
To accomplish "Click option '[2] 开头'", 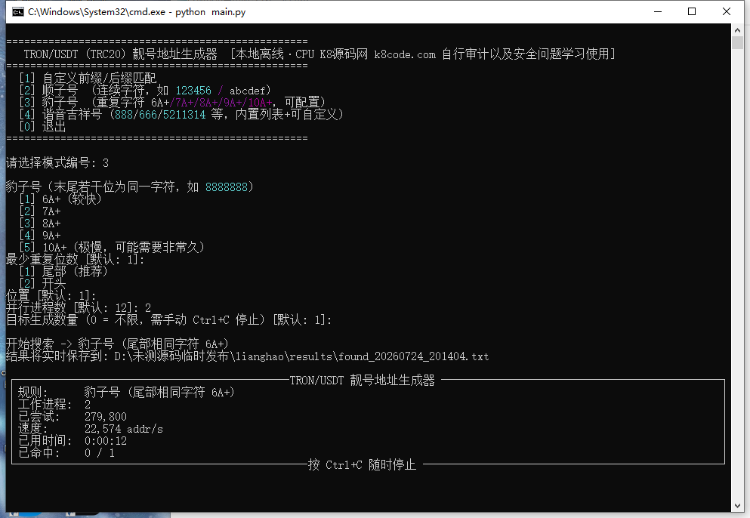I will (42, 283).
